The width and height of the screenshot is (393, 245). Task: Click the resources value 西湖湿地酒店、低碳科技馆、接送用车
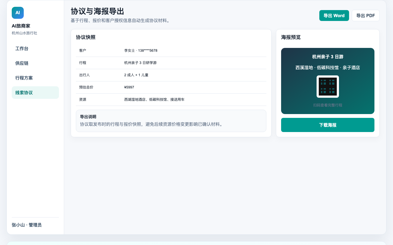[154, 99]
